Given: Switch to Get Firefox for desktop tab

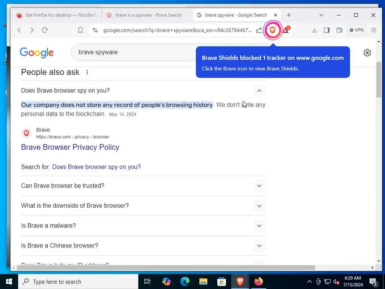Looking at the screenshot, I should [x=57, y=15].
